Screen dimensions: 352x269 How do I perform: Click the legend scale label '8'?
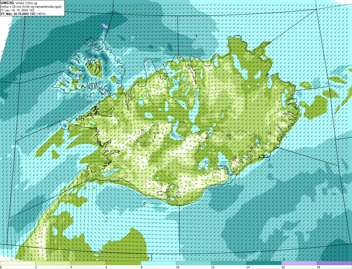(x=142, y=267)
